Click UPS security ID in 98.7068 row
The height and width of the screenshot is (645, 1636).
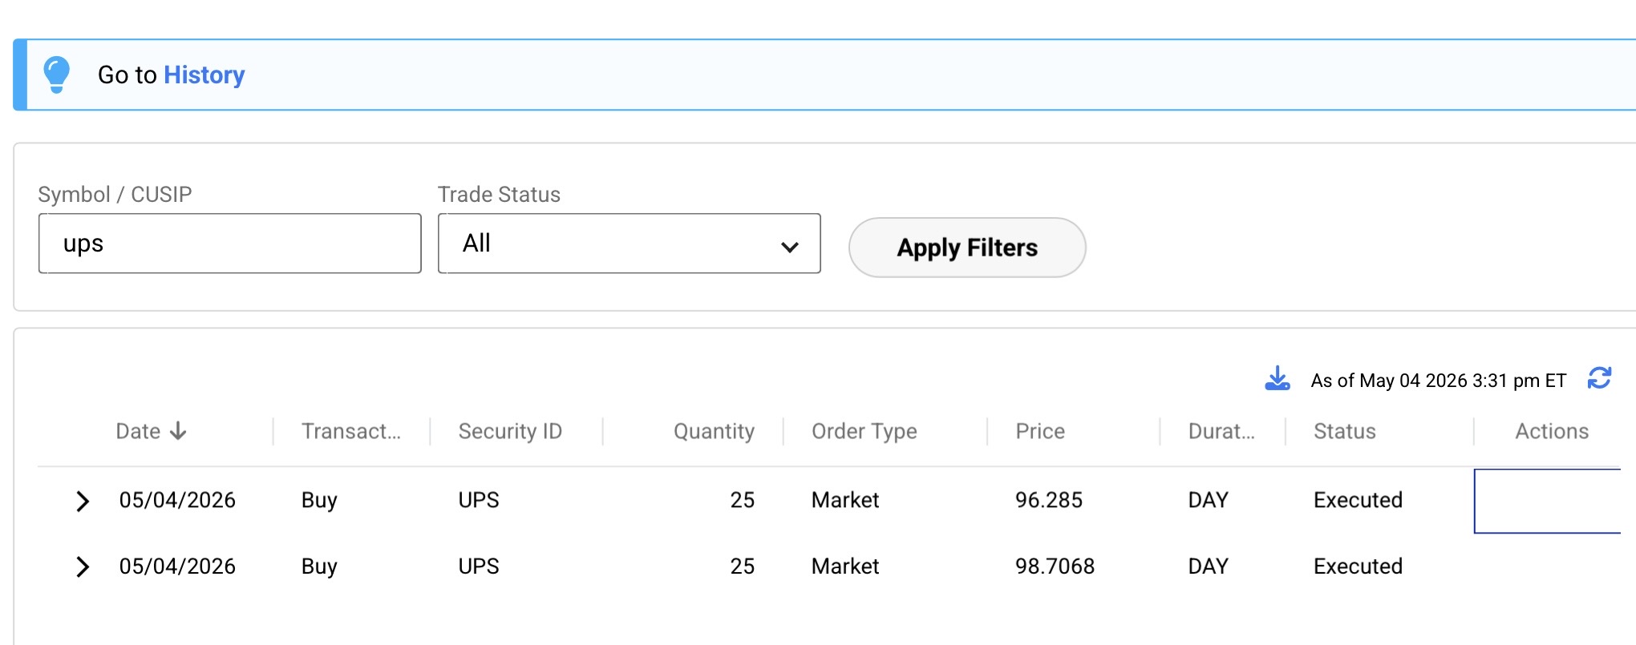pos(479,566)
